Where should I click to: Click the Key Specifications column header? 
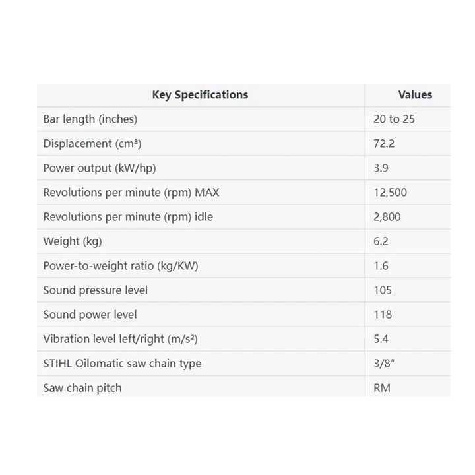(x=200, y=94)
